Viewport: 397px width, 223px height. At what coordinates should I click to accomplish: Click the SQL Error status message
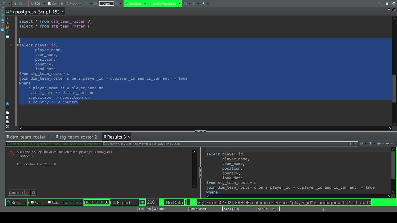(284, 203)
